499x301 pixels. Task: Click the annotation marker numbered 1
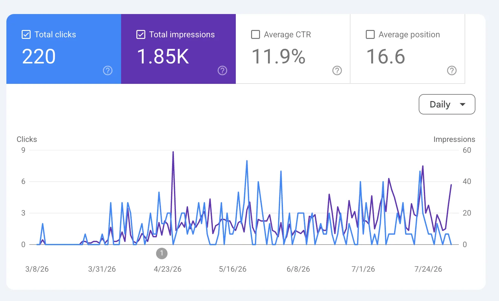point(162,253)
